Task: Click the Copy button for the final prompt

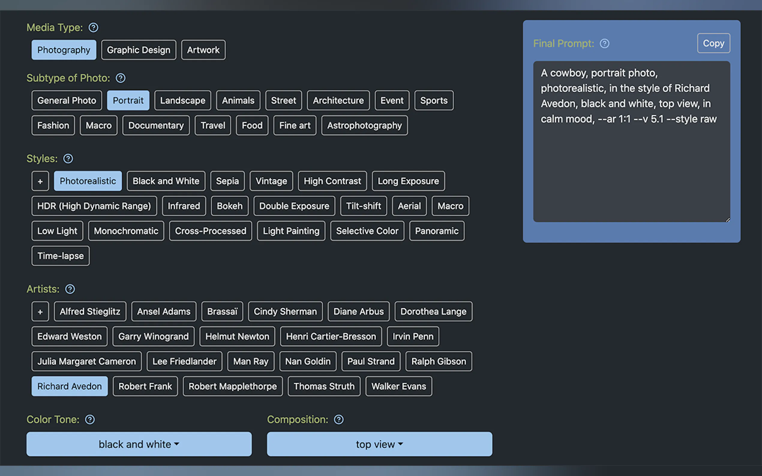Action: 713,43
